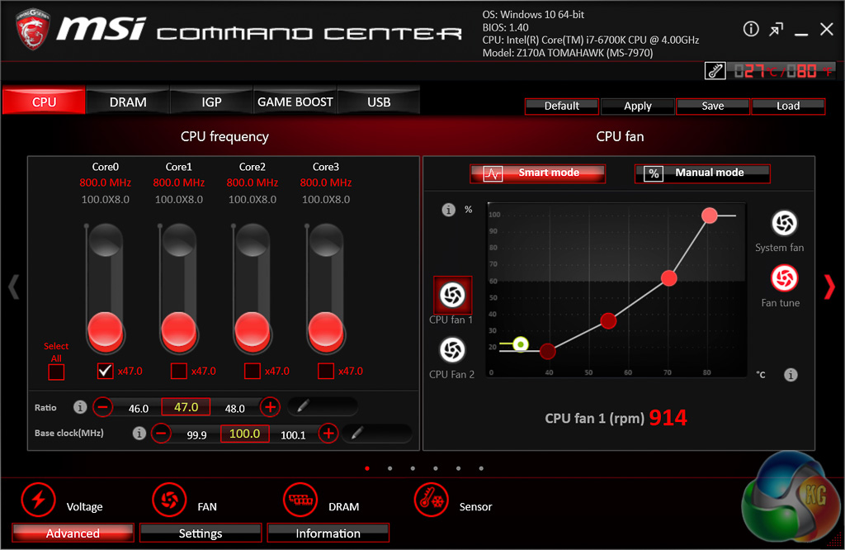The width and height of the screenshot is (845, 550).
Task: Decrease Base clock with the minus button
Action: 161,433
